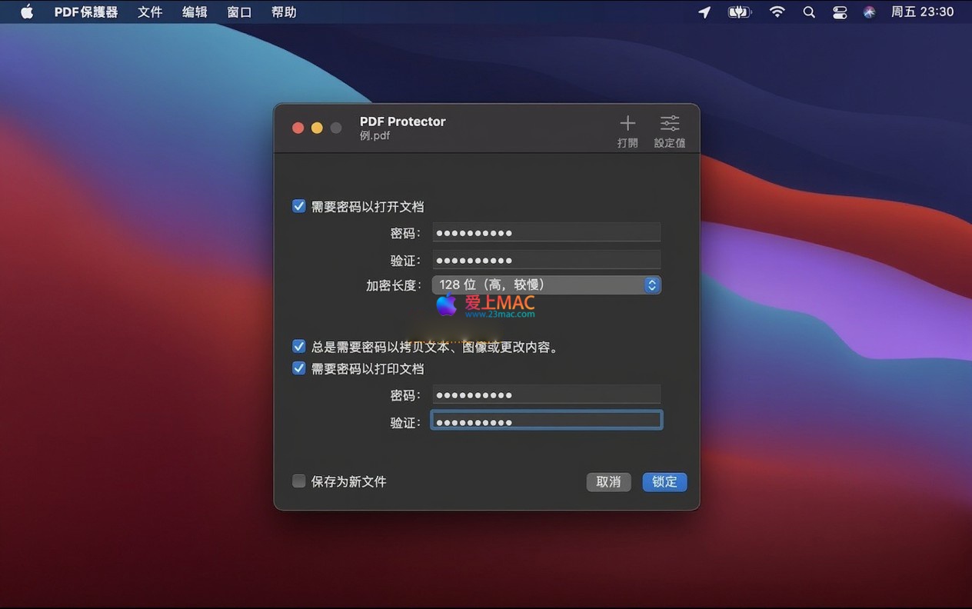Click the plus icon to open a PDF
The image size is (972, 609).
click(627, 124)
